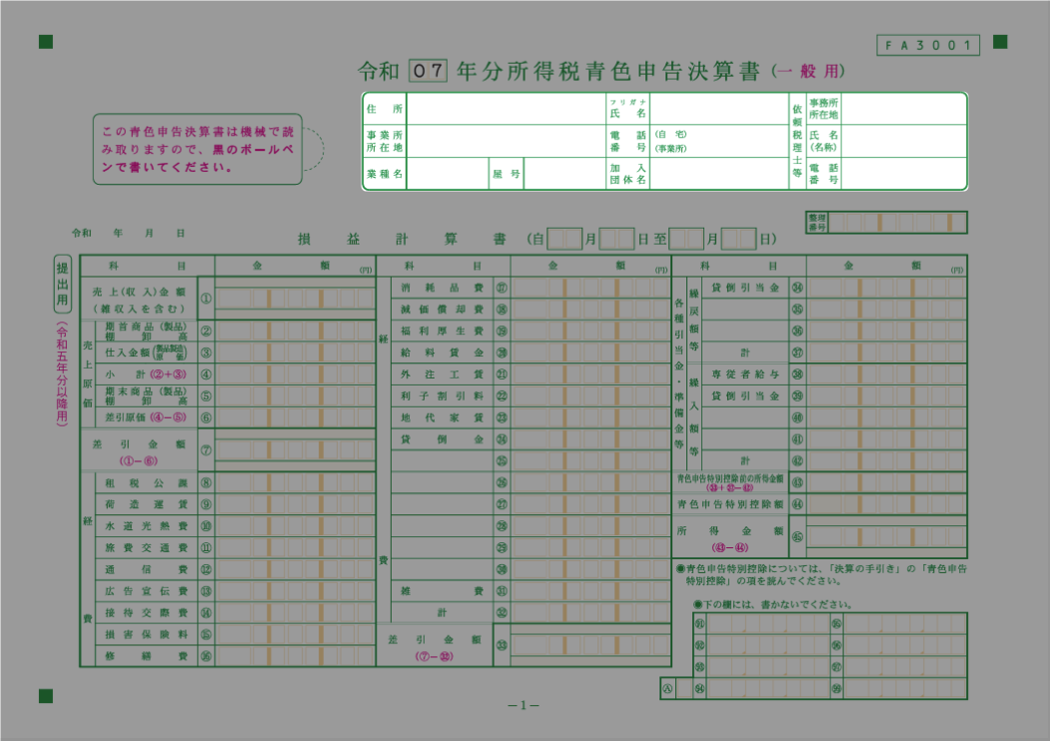Viewport: 1050px width, 741px height.
Task: Click the FA3001 form code box
Action: pyautogui.click(x=929, y=45)
